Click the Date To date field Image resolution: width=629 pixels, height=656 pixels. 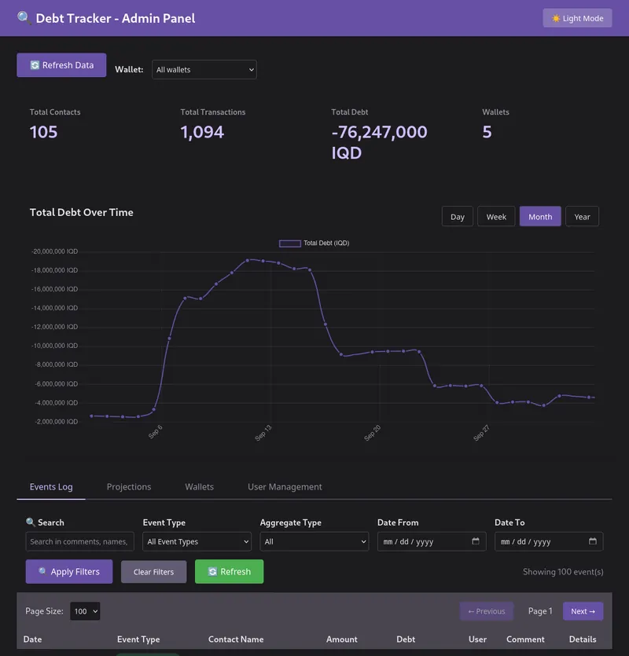[549, 541]
